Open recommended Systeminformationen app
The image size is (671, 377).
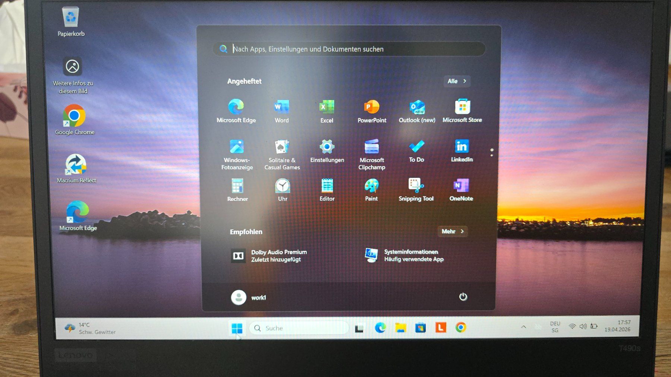[404, 255]
